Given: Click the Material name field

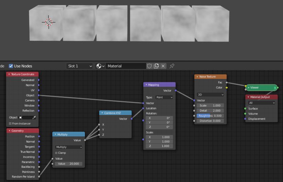Looking at the screenshot, I should point(126,66).
